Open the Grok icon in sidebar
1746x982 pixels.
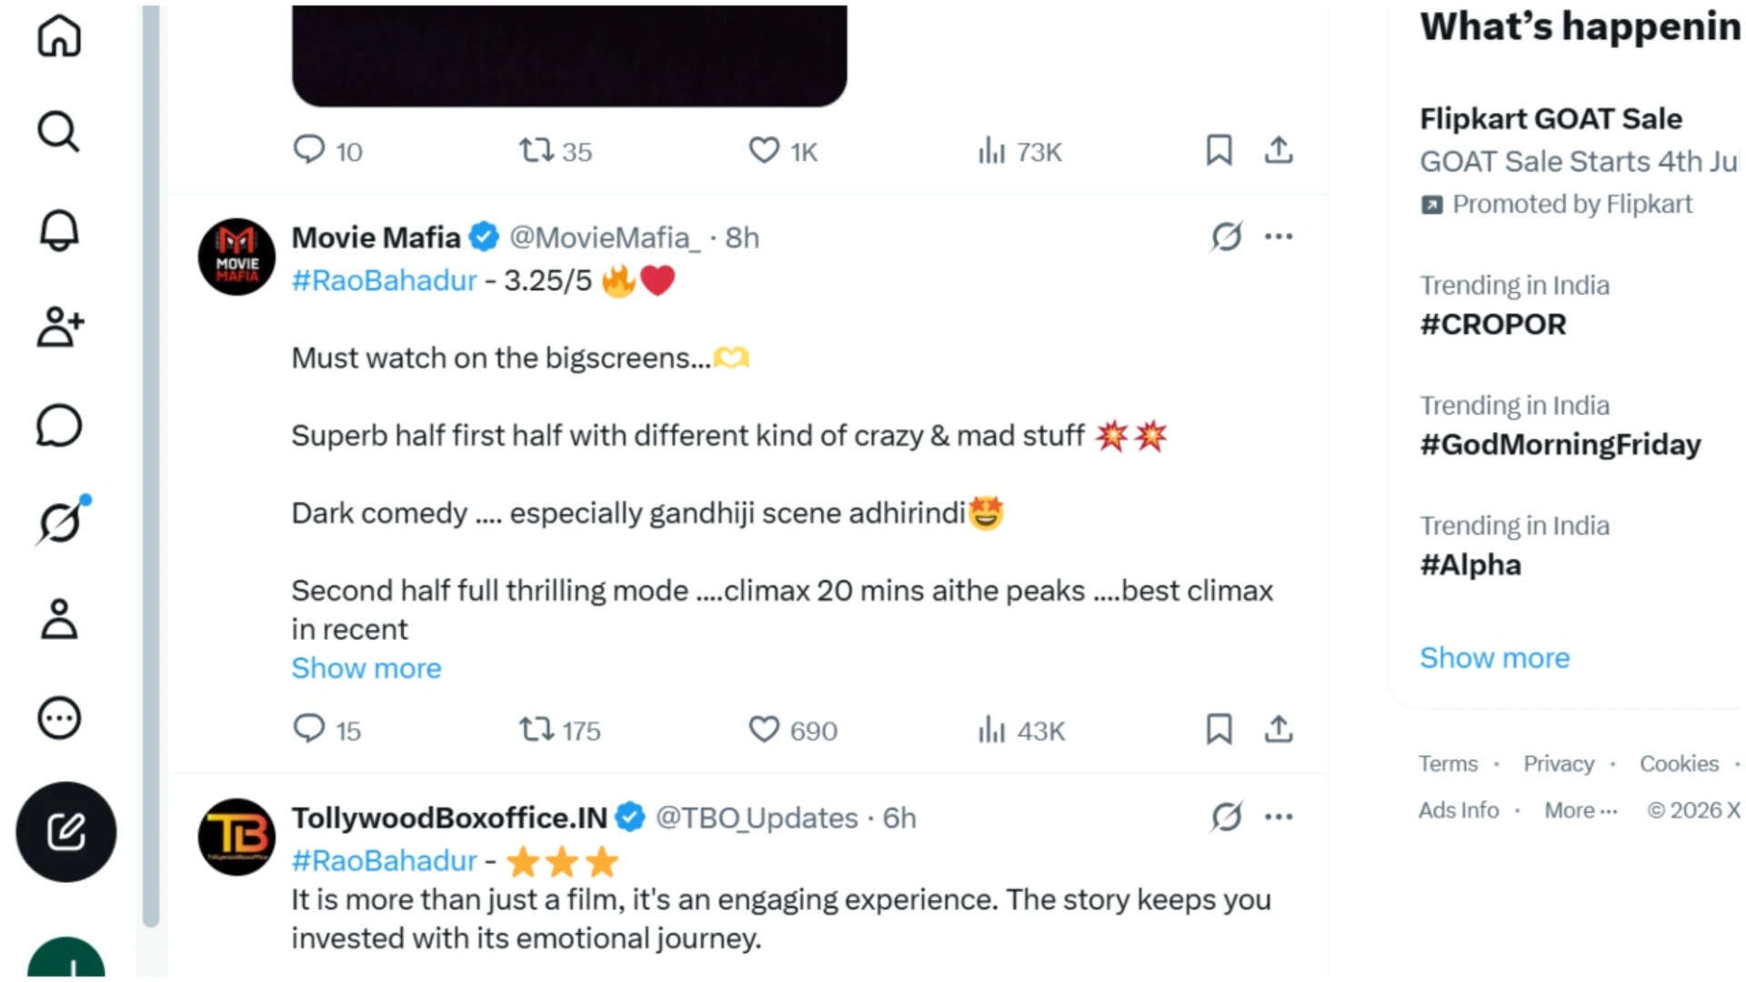click(x=62, y=521)
